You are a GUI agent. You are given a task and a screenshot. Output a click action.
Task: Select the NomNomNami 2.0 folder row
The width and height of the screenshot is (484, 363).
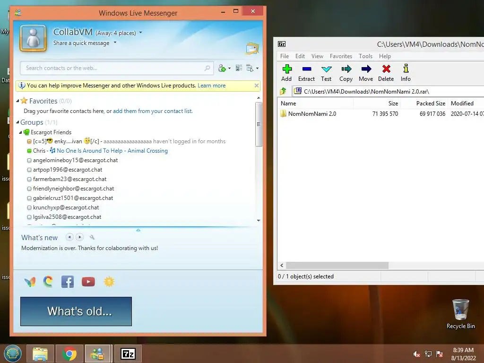(380, 113)
